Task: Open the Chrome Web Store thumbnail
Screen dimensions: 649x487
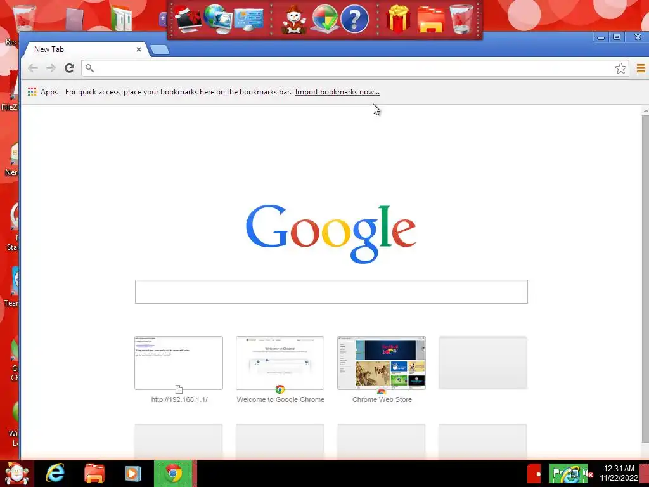Action: [382, 363]
